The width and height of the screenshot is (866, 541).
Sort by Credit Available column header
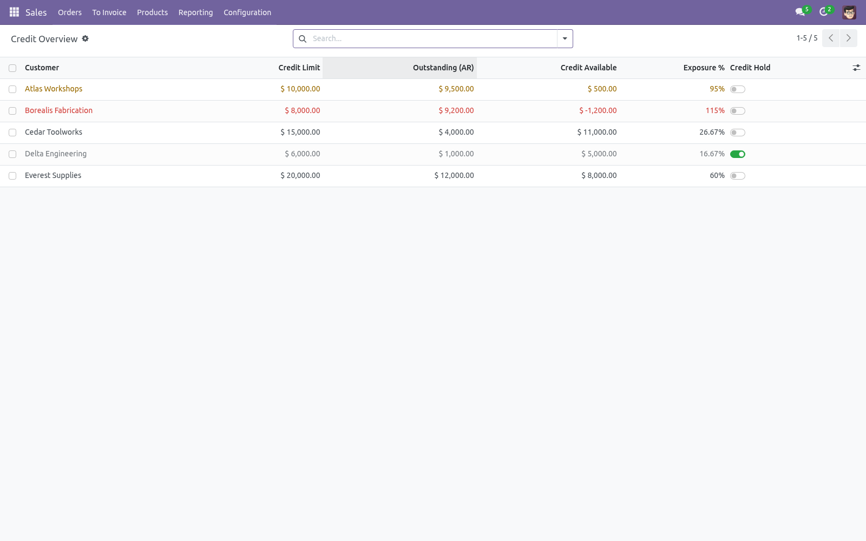point(588,68)
